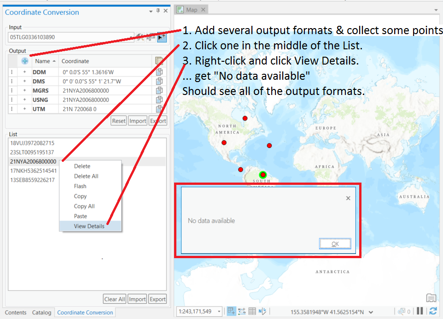Toggle the pin icon on the Coordinate Conversion pane
443x319 pixels.
(x=157, y=10)
